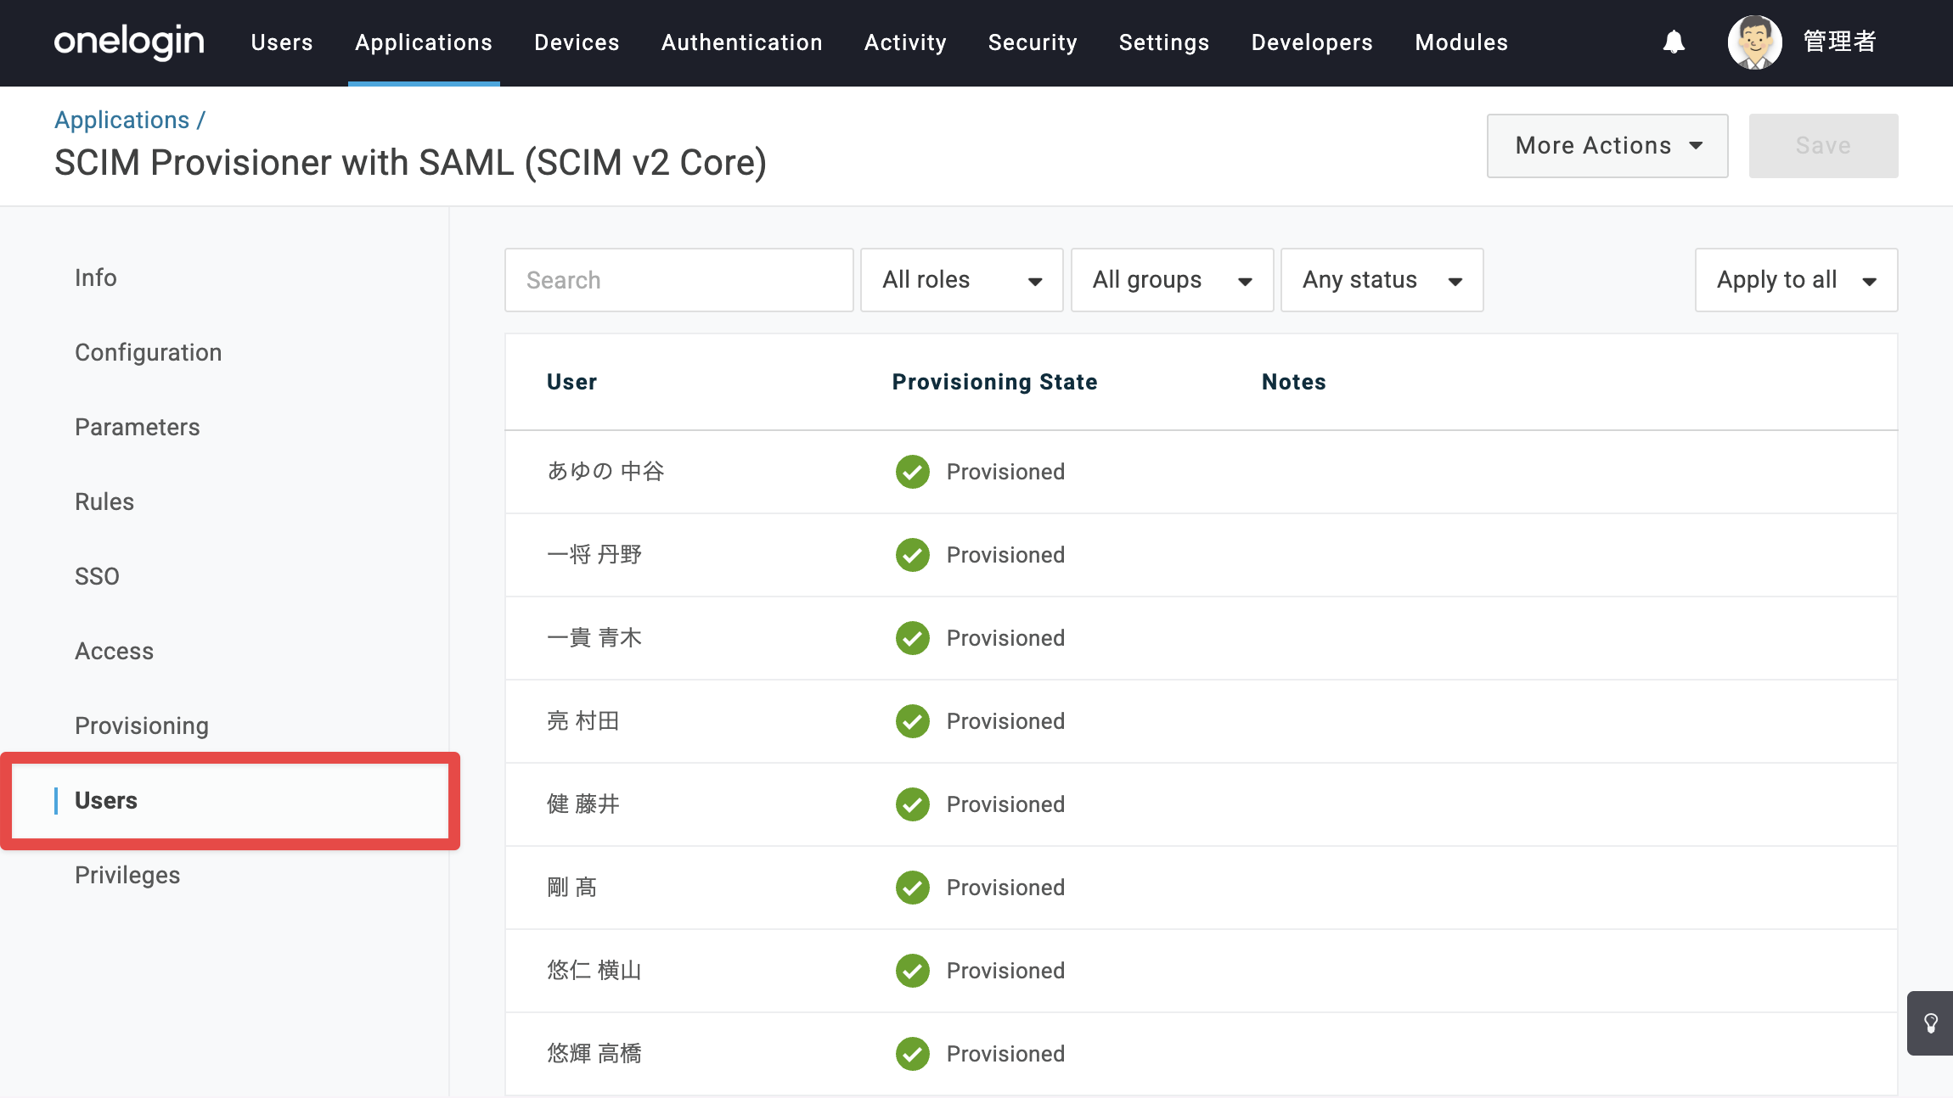Image resolution: width=1953 pixels, height=1098 pixels.
Task: Open user 悠輝 高橋
Action: [x=594, y=1054]
